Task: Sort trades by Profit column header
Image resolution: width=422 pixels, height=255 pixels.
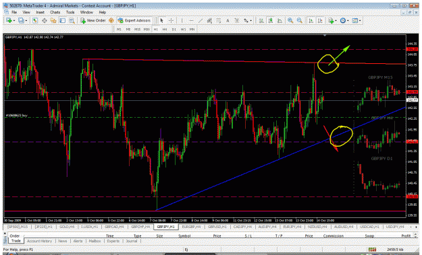Action: pyautogui.click(x=406, y=235)
